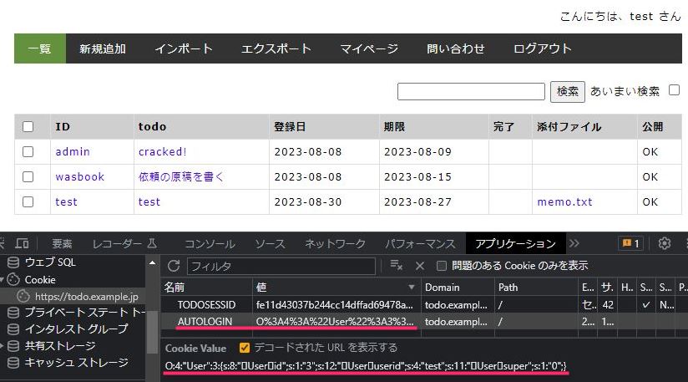The width and height of the screenshot is (688, 382).
Task: Check the test row checkbox
Action: coord(28,201)
